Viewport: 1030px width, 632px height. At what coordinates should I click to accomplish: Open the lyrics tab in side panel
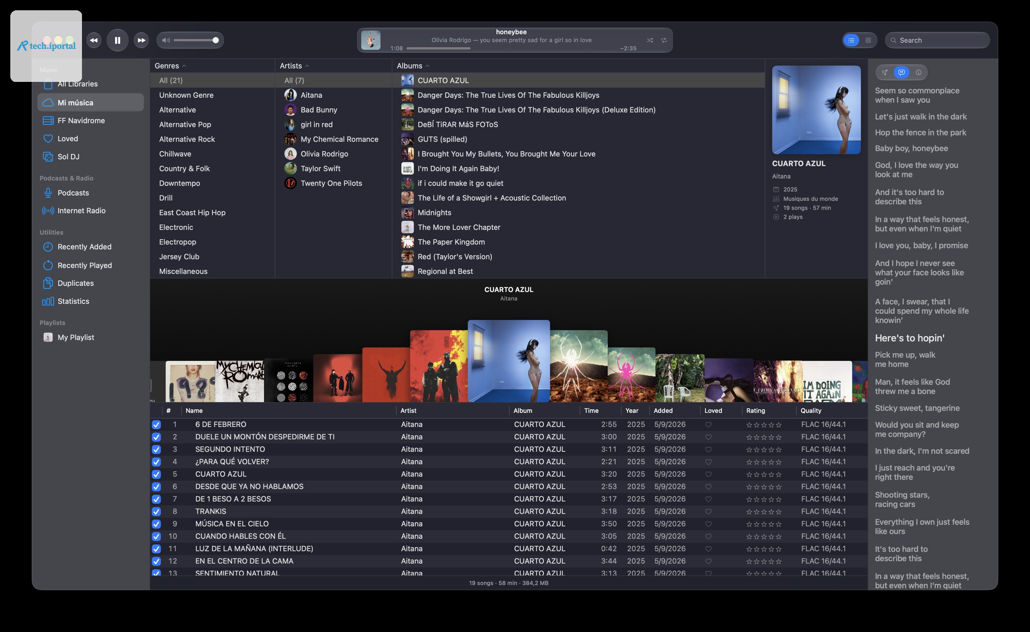(901, 72)
